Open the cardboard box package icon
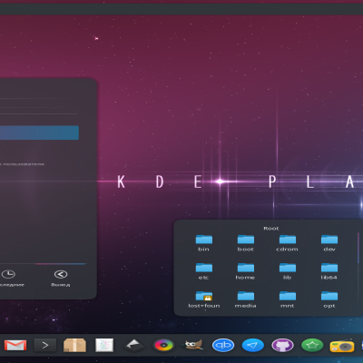The image size is (363, 363). point(74,345)
